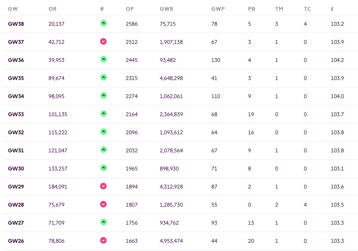The image size is (358, 251).
Task: Click the green up arrow for GW38
Action: point(103,23)
